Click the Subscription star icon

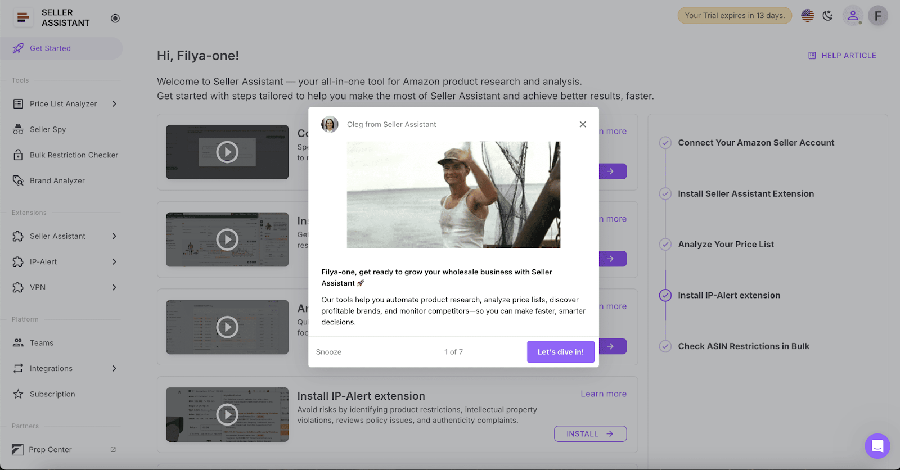18,394
